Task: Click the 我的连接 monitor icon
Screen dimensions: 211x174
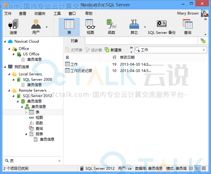Action: click(x=10, y=67)
